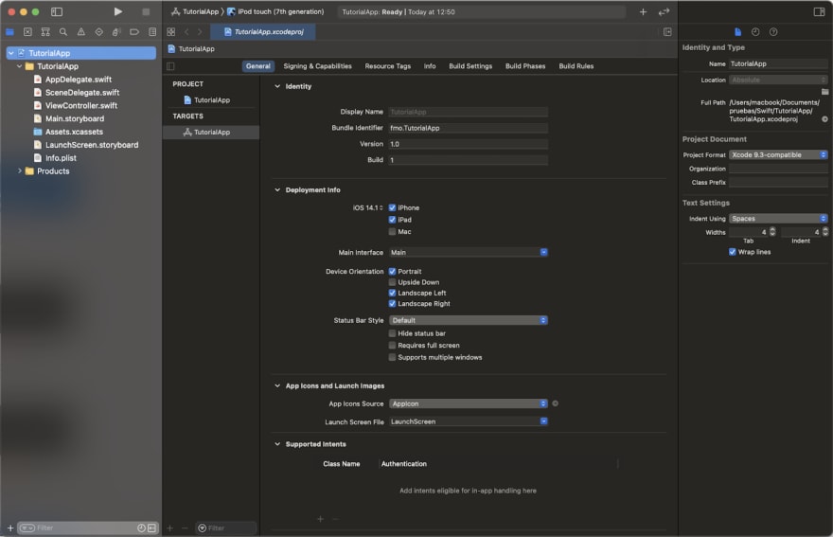Open the breakpoint navigator
The image size is (833, 537).
click(134, 32)
